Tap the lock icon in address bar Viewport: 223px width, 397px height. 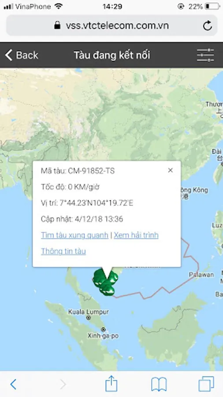pos(58,25)
